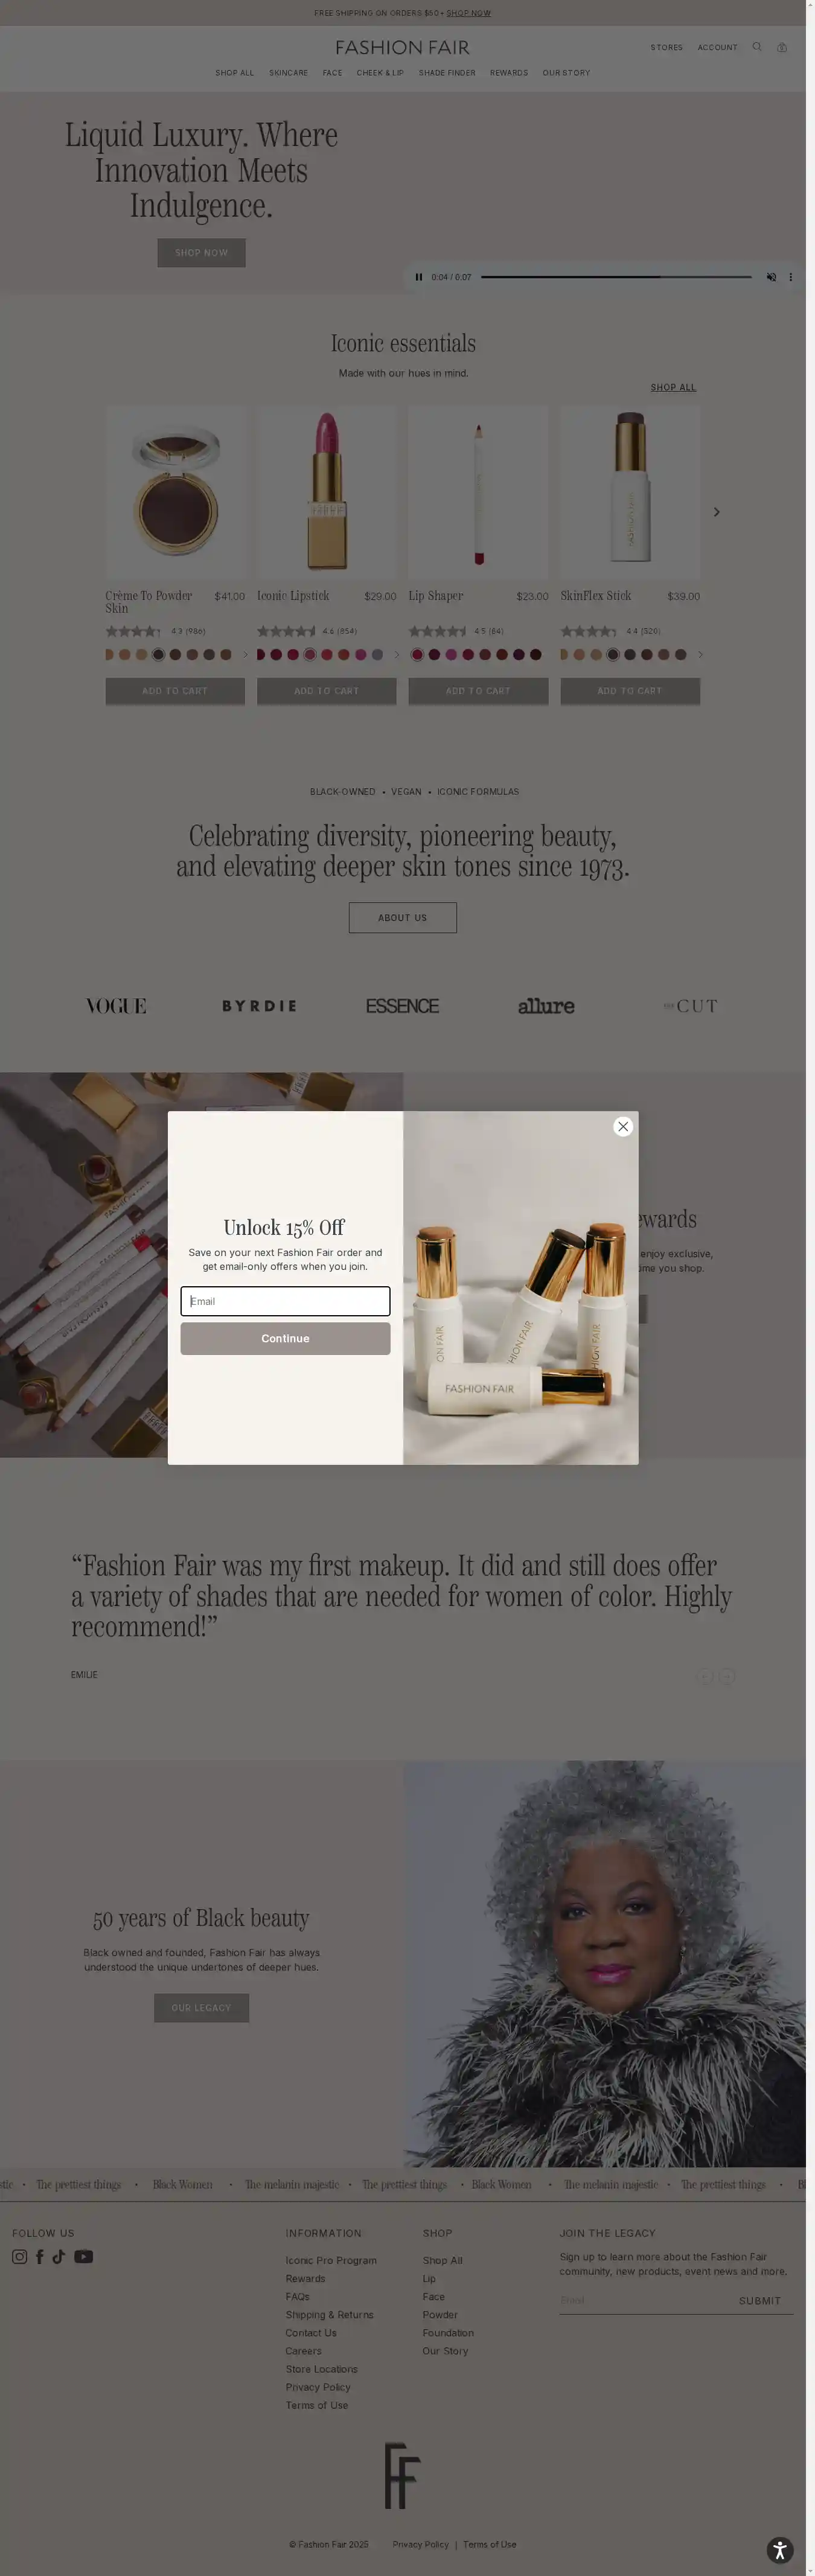Click the popup Email field

(285, 1301)
